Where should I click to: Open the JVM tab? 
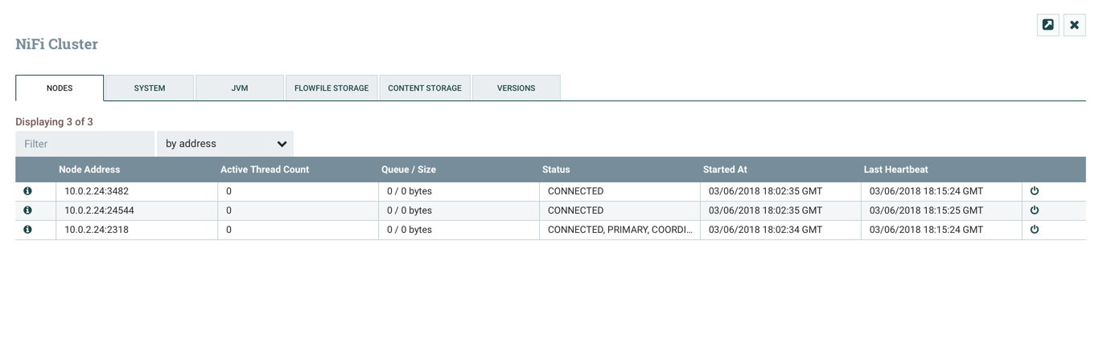[240, 88]
